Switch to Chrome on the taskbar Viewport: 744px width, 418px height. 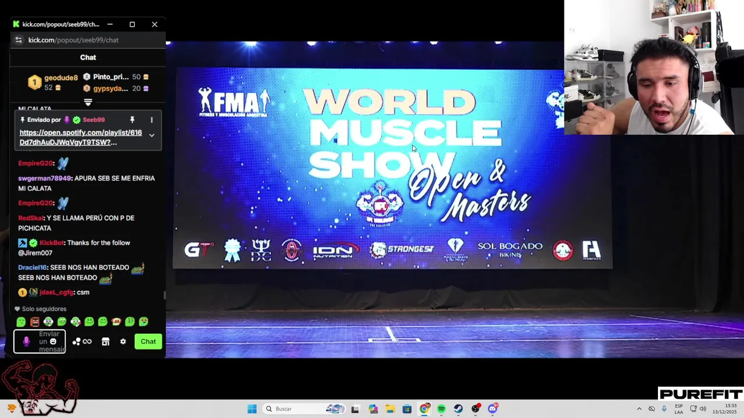click(x=424, y=409)
